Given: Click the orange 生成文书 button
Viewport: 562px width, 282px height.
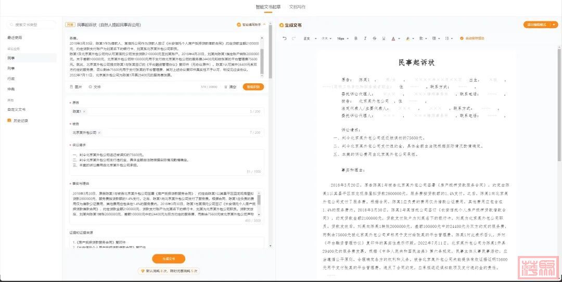Looking at the screenshot, I should click(x=168, y=259).
